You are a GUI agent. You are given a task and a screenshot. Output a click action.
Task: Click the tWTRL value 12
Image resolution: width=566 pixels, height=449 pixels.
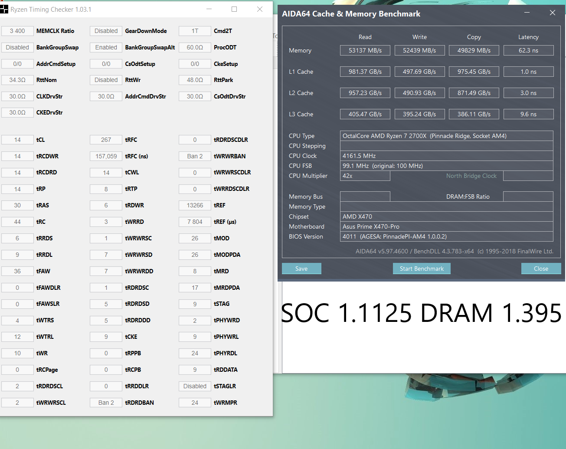(x=17, y=337)
